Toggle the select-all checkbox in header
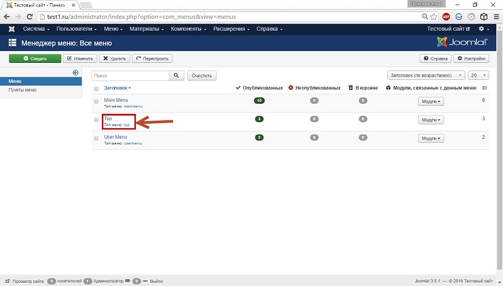This screenshot has width=503, height=286. tap(96, 89)
